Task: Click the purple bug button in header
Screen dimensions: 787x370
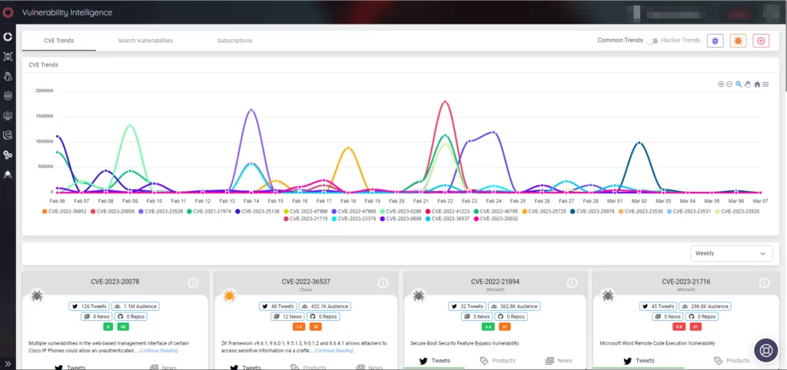Action: (x=715, y=41)
